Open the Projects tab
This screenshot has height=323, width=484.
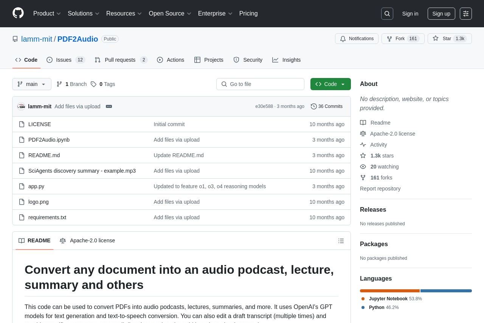point(209,60)
